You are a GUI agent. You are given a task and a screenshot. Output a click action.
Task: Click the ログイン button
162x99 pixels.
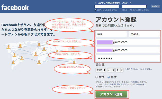coord(156,6)
